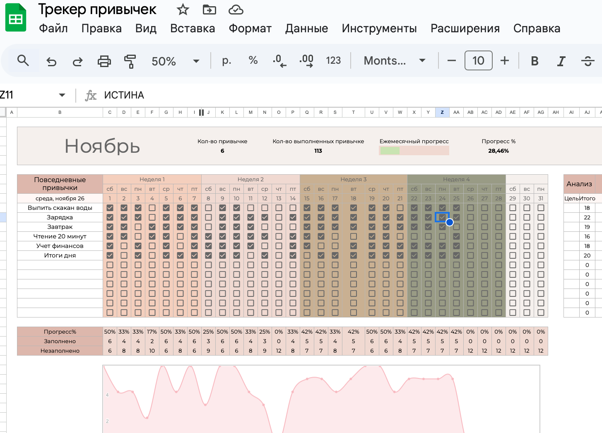This screenshot has width=602, height=433.
Task: Toggle Итоги дня checkbox for day 31
Action: click(x=541, y=255)
